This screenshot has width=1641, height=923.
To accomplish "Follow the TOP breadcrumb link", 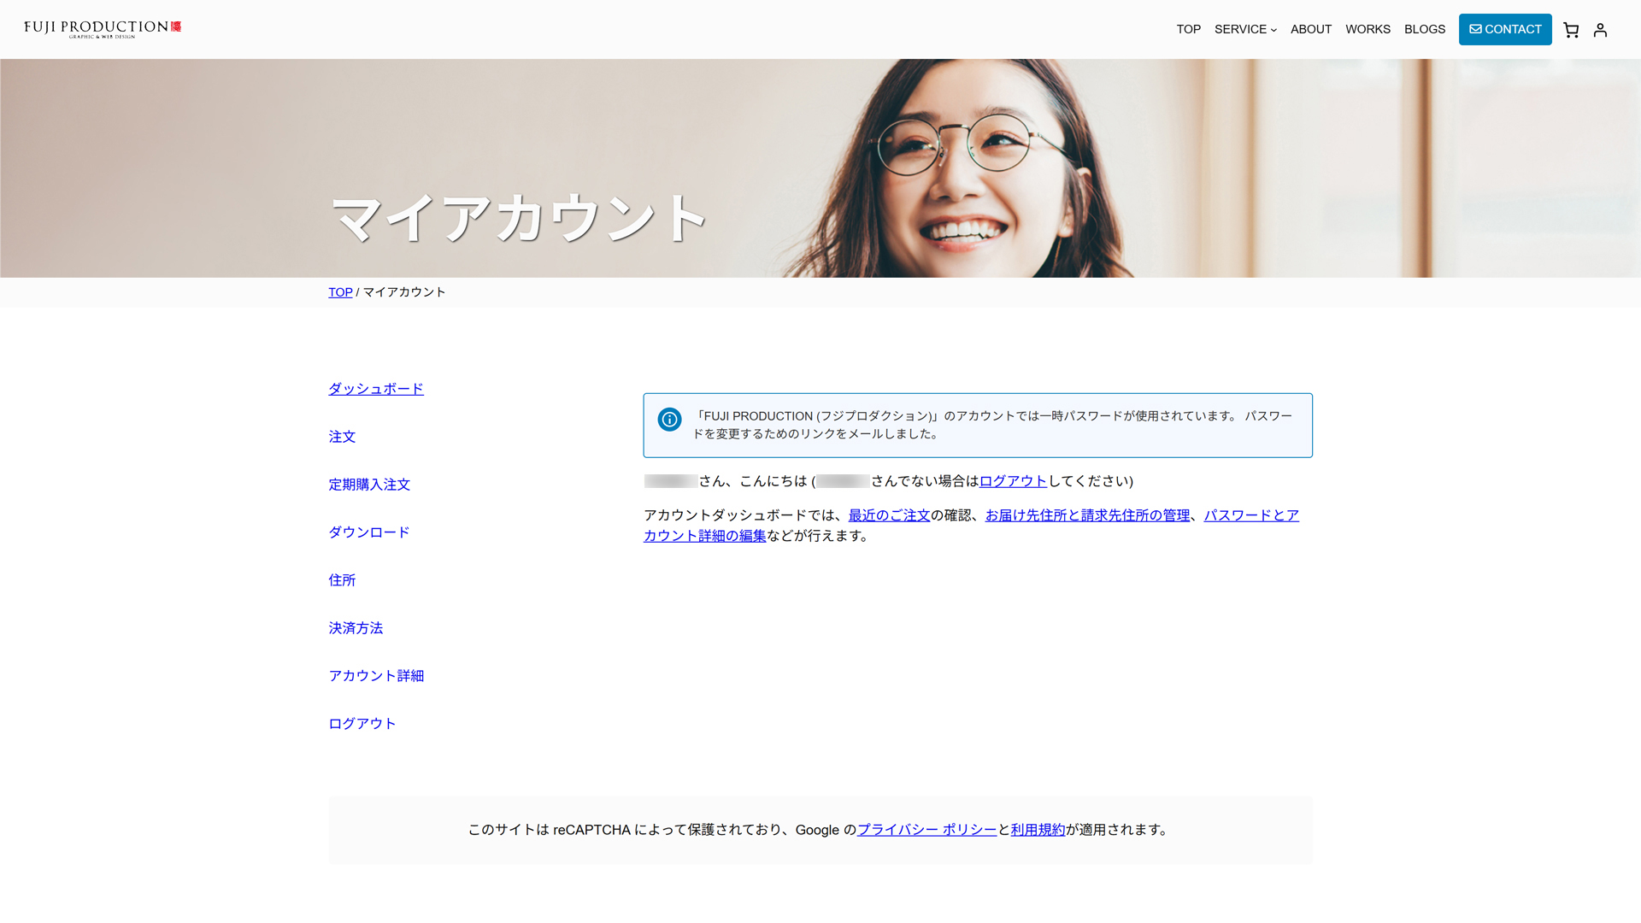I will pos(339,292).
